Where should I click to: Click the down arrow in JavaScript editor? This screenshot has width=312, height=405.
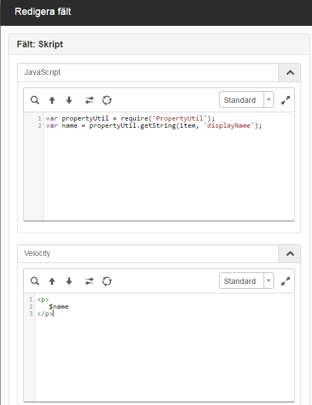coord(69,100)
